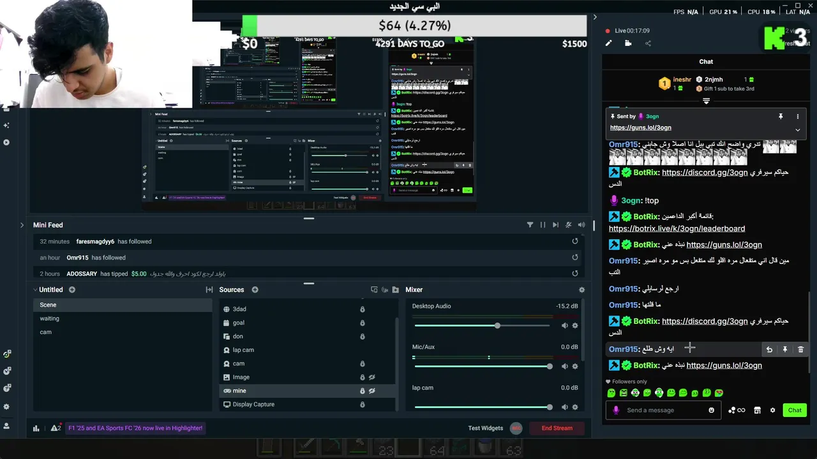This screenshot has height=459, width=817.
Task: Open botrix.live leaderboard link
Action: pos(677,228)
